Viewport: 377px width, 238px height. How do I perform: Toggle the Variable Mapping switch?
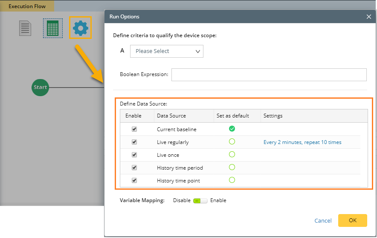pos(200,200)
